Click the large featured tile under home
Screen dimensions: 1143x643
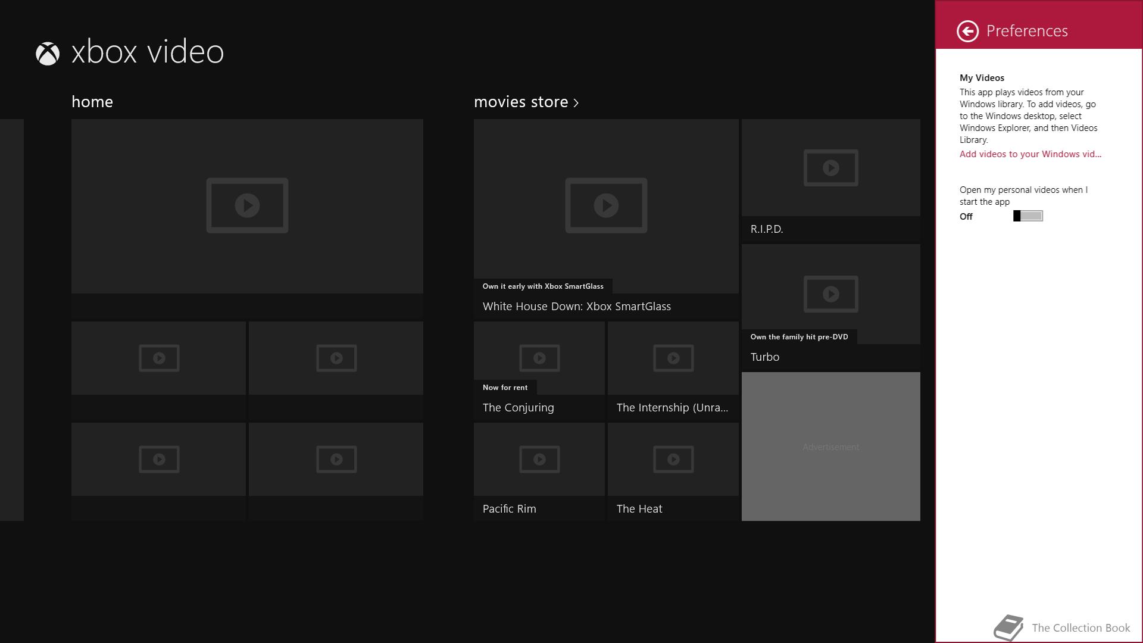click(x=247, y=219)
